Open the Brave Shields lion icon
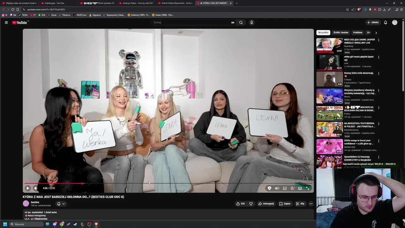This screenshot has height=228, width=405. [x=359, y=9]
